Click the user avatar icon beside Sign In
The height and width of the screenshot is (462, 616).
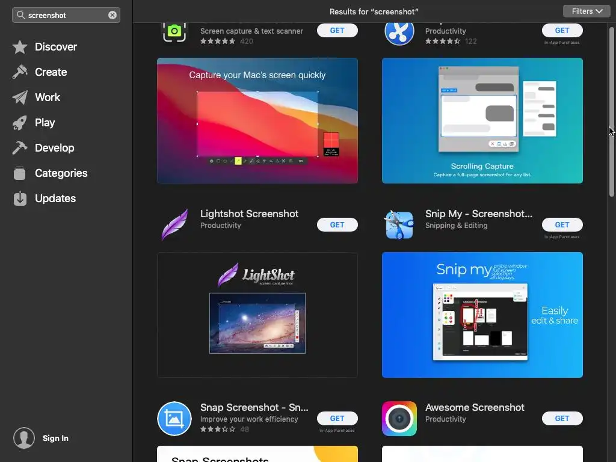[x=24, y=438]
